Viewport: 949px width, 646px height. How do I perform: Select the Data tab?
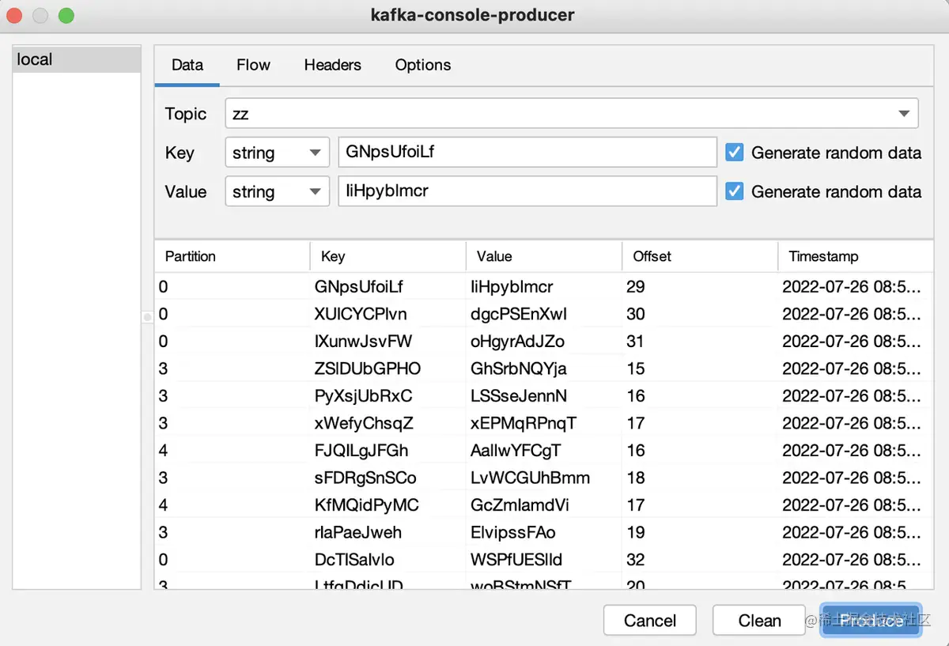click(x=187, y=65)
